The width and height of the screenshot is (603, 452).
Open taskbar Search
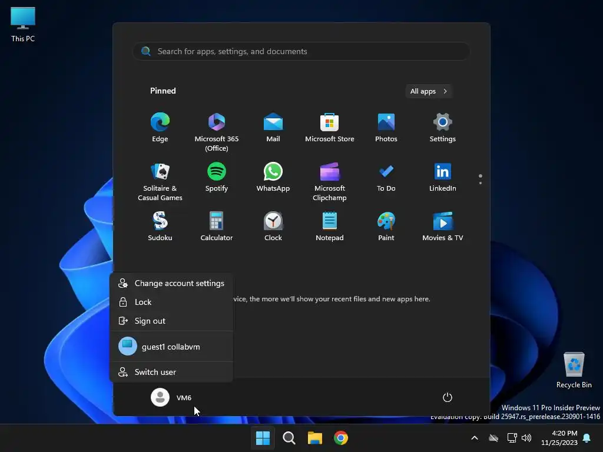click(x=289, y=438)
